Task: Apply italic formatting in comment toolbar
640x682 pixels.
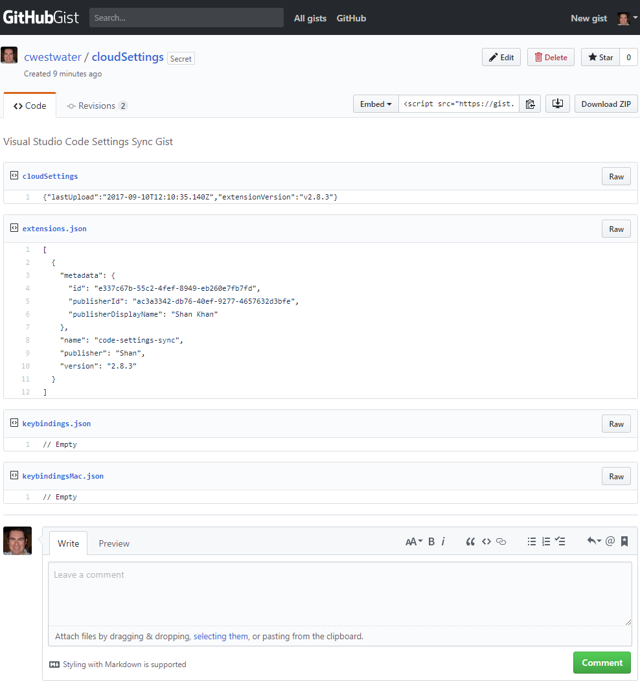Action: point(443,541)
